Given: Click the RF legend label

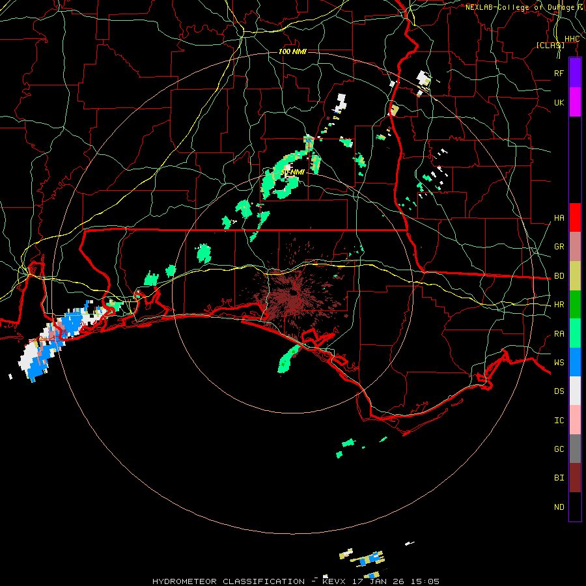Looking at the screenshot, I should click(x=559, y=73).
